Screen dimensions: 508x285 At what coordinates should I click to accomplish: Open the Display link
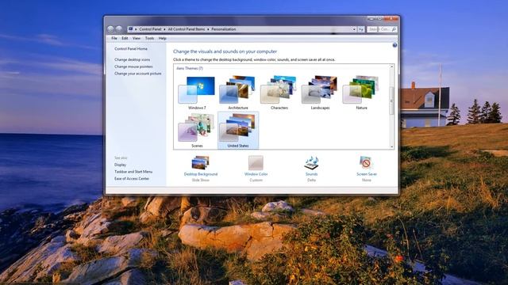coord(120,165)
